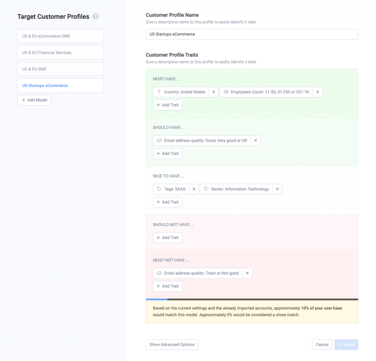The image size is (376, 361).
Task: Click the location pin icon on Country trait
Action: [159, 92]
